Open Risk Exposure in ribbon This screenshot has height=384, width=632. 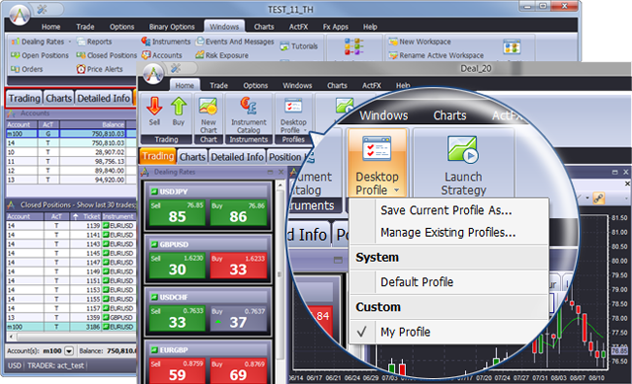222,55
